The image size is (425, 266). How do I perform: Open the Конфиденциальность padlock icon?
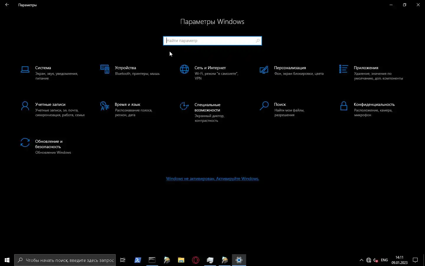click(344, 106)
